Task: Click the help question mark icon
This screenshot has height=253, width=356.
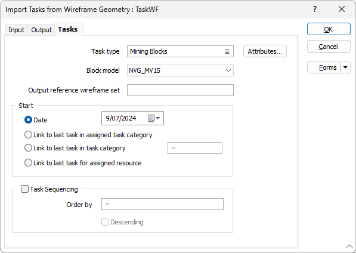Action: 315,9
